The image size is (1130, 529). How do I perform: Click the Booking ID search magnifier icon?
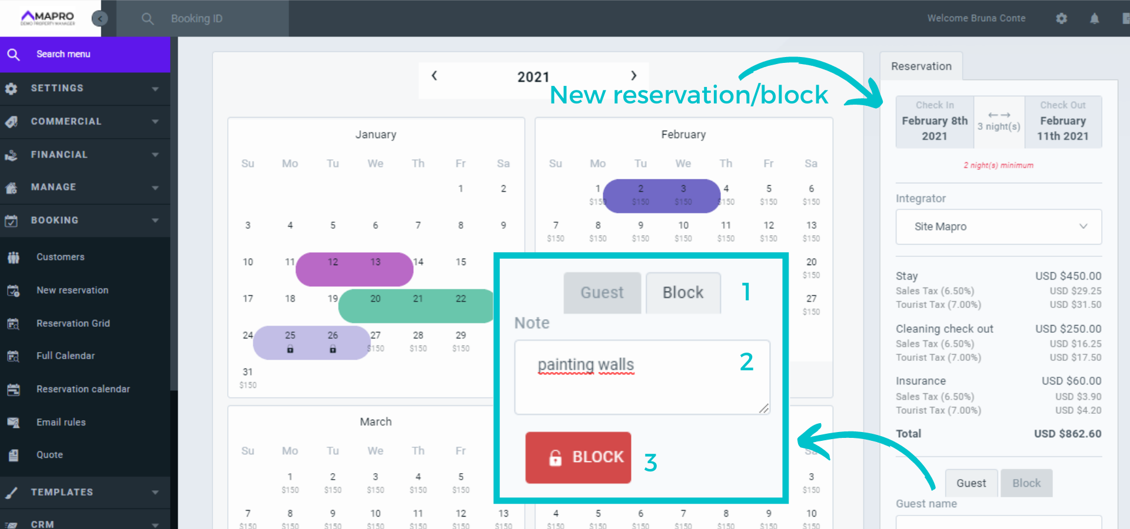[x=147, y=19]
